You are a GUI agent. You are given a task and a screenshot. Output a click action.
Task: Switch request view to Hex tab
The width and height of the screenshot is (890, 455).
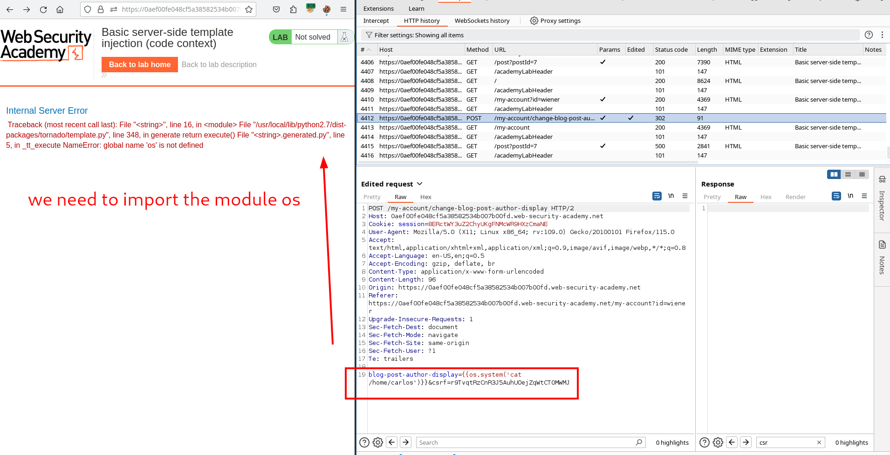tap(425, 197)
